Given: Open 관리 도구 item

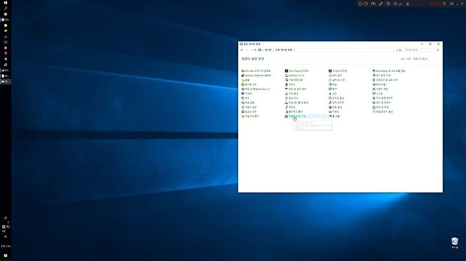Looking at the screenshot, I should tap(335, 76).
